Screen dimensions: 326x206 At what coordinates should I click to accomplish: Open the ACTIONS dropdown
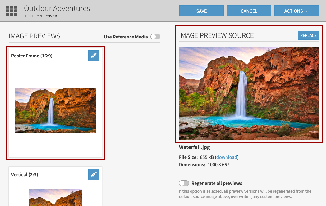pos(296,11)
